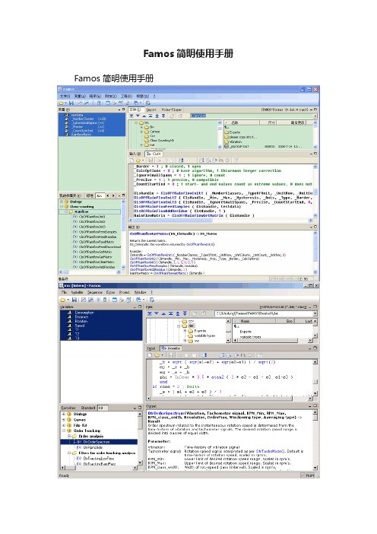Open the File menu in the English Famos window

[x=64, y=292]
